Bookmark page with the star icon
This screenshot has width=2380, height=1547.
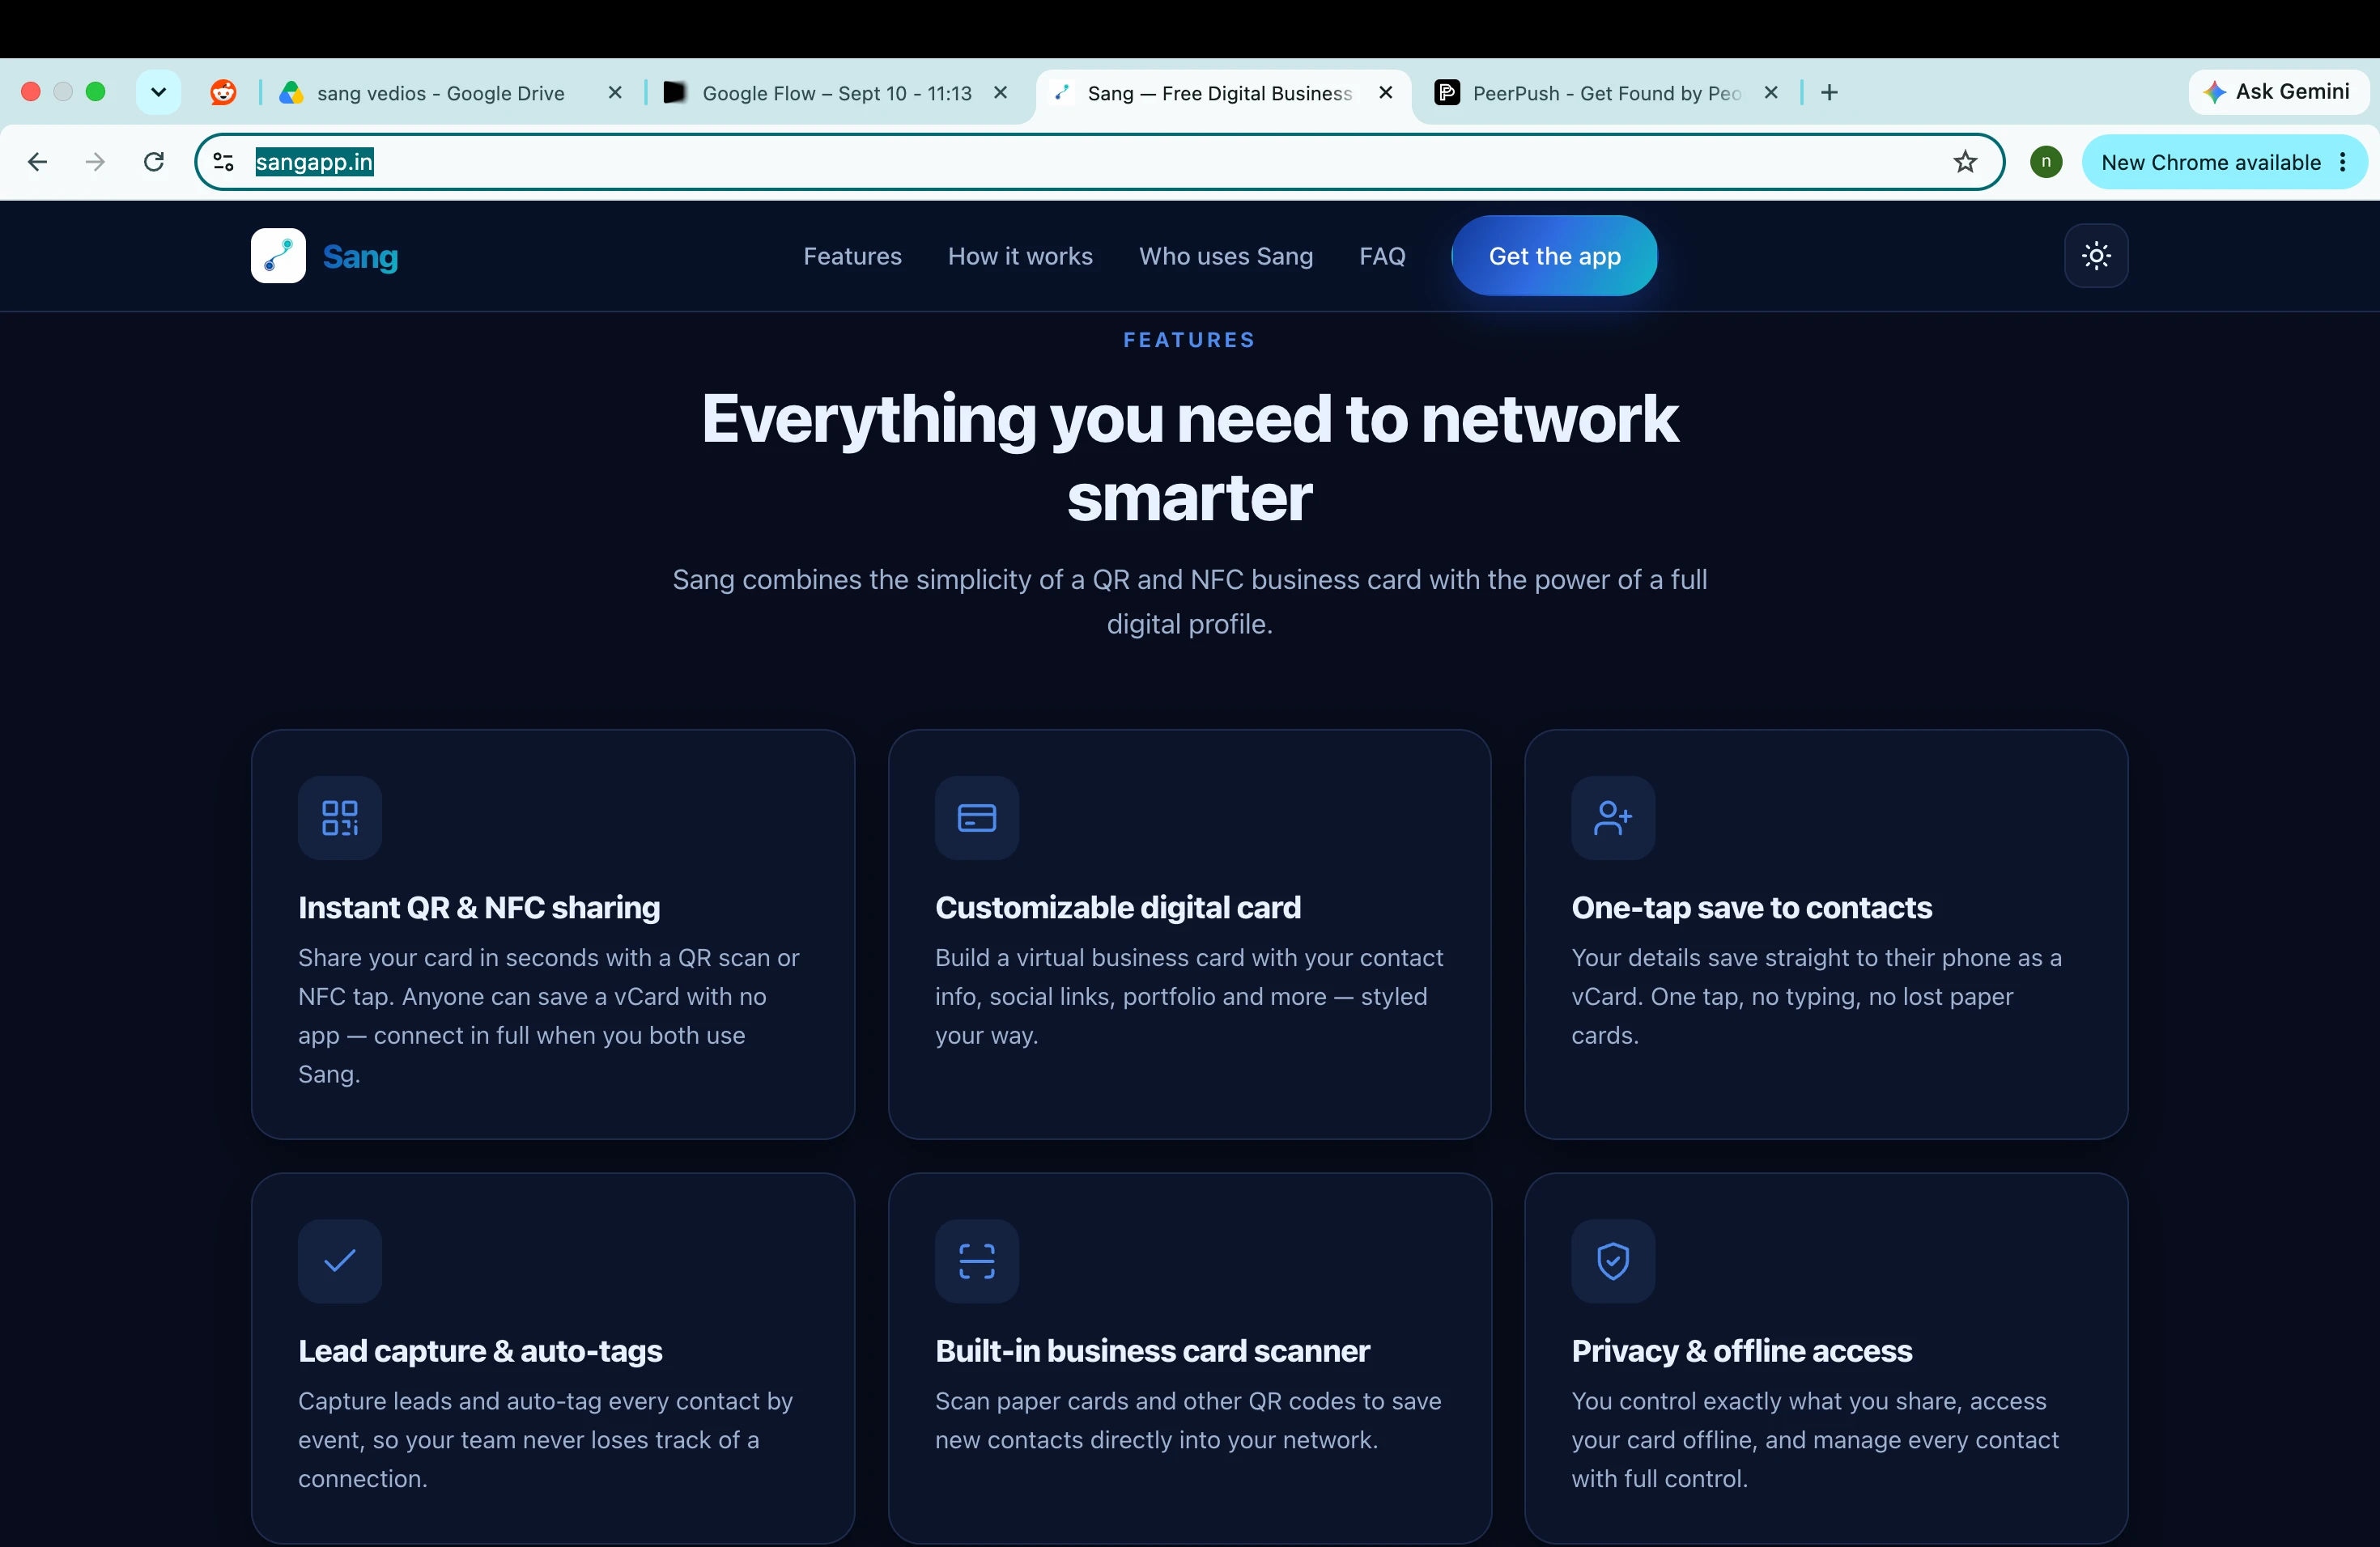[x=1965, y=162]
